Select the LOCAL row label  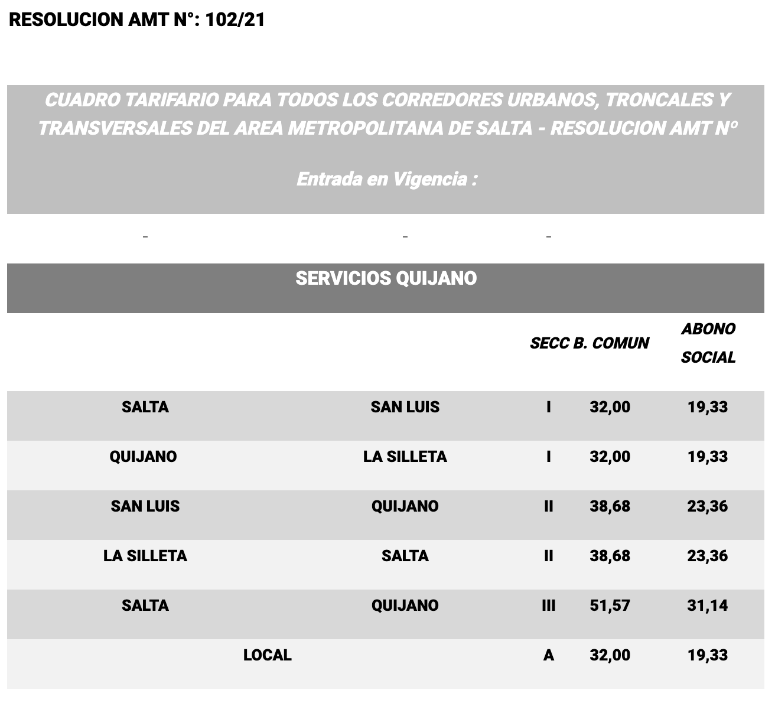pos(267,655)
